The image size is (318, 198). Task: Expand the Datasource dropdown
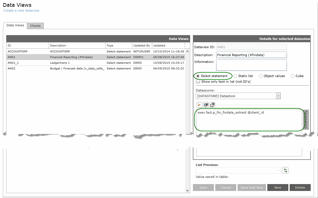click(x=278, y=96)
